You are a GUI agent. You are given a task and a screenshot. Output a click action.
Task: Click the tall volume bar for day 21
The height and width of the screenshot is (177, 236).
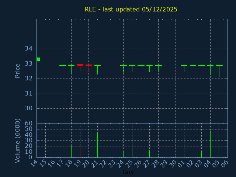97,145
